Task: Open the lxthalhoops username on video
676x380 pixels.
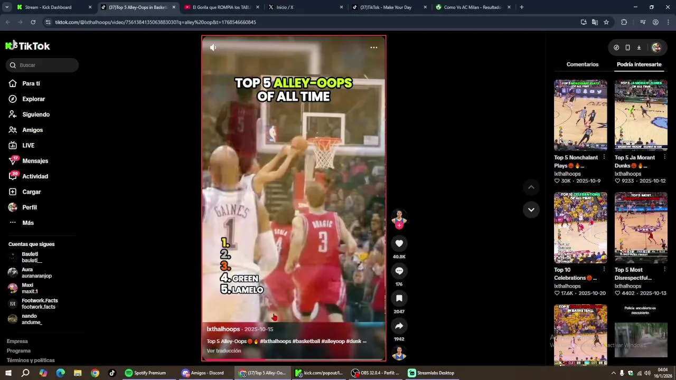Action: (223, 329)
